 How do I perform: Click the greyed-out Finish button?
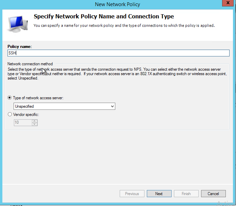click(186, 194)
